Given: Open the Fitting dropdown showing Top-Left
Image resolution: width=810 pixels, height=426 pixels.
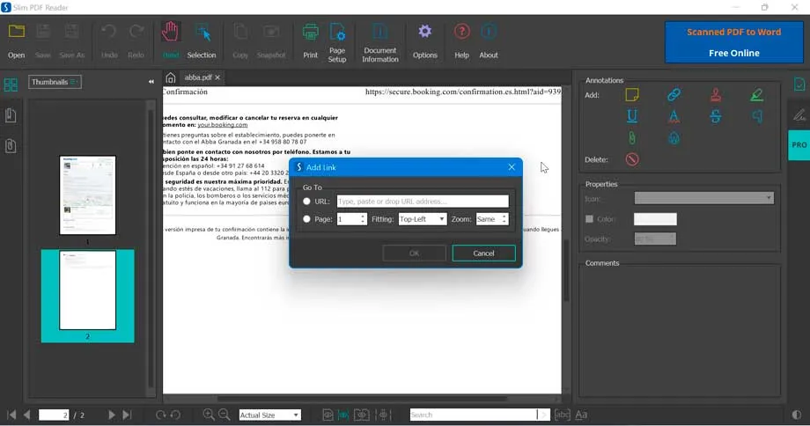Looking at the screenshot, I should tap(422, 219).
